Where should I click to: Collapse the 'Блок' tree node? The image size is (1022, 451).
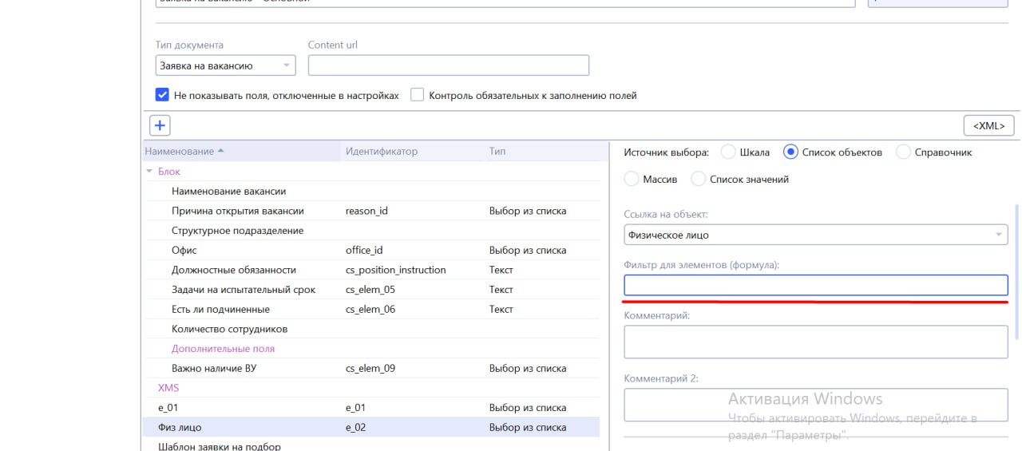tap(149, 172)
